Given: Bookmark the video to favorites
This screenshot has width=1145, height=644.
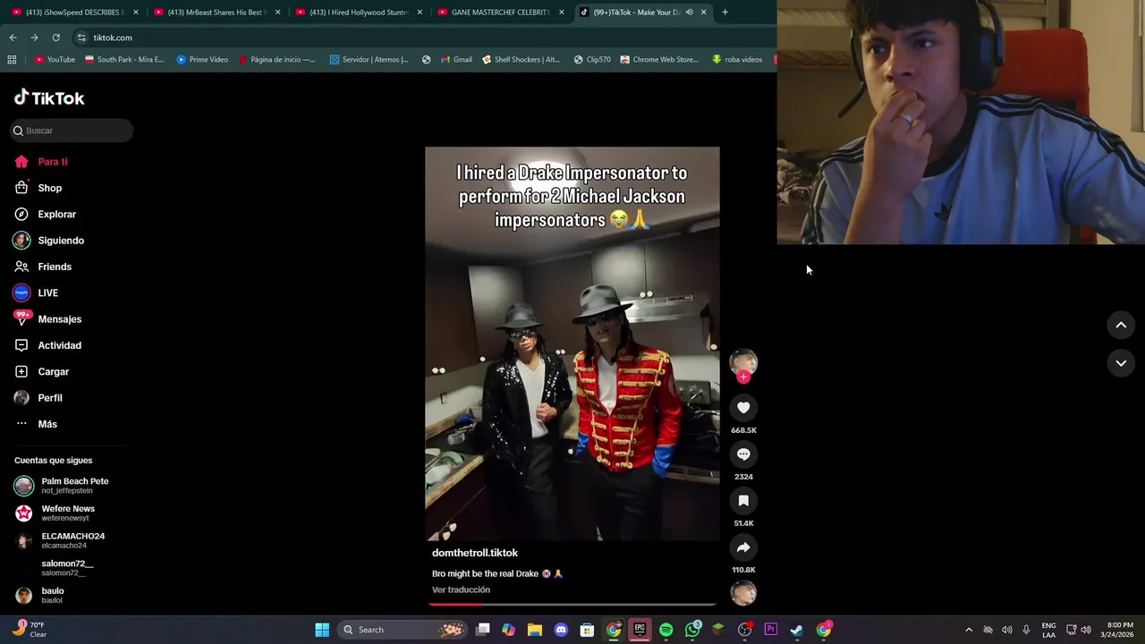Looking at the screenshot, I should (743, 501).
